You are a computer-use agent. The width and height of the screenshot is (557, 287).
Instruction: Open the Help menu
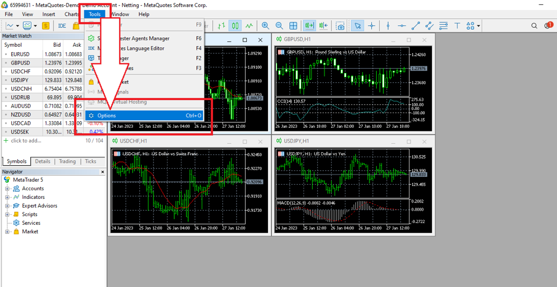pos(144,14)
